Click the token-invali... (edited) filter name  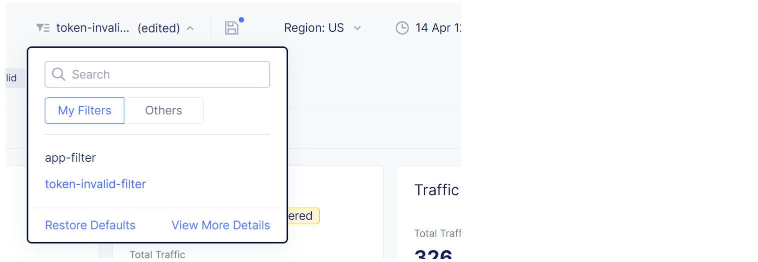pos(118,28)
